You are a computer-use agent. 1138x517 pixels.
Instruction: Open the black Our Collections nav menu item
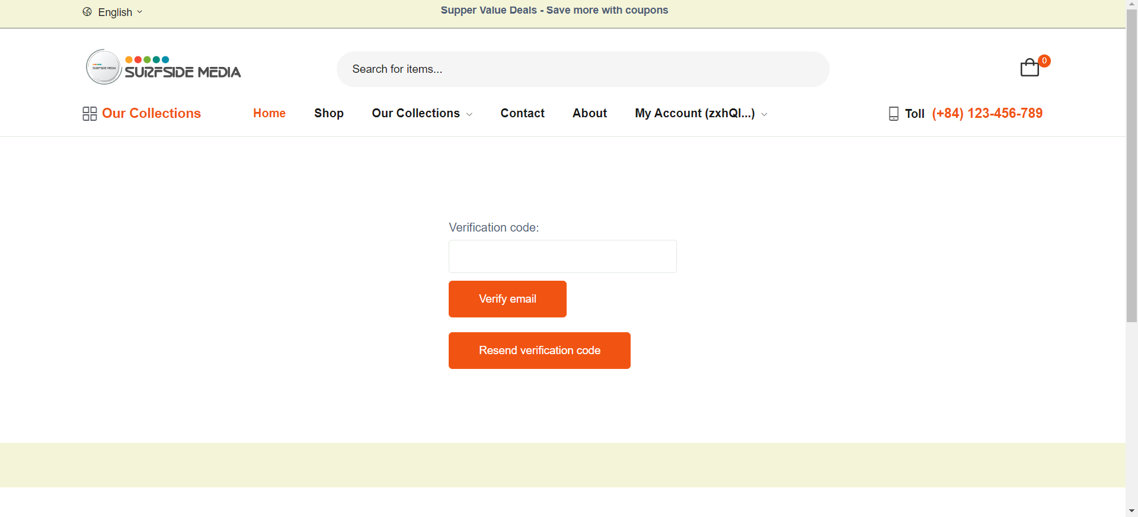tap(415, 113)
